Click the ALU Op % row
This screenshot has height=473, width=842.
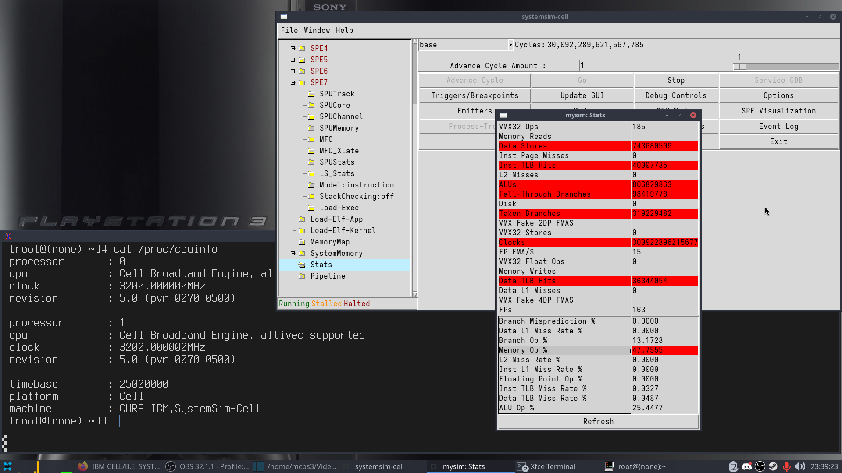click(598, 408)
